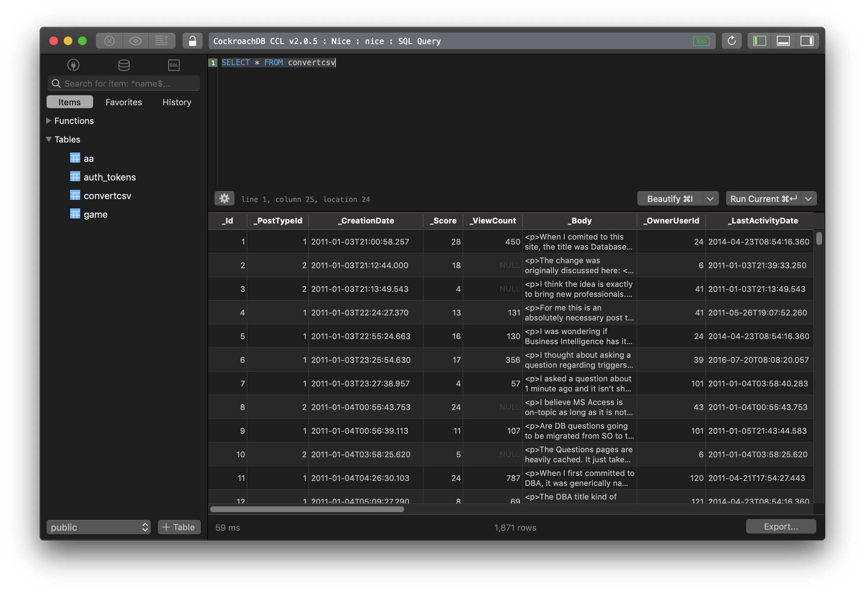Click the eye preview toolbar icon

[x=135, y=41]
